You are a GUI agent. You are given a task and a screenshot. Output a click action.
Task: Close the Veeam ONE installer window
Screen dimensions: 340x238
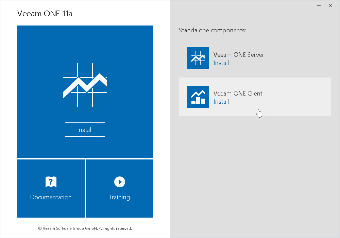330,6
